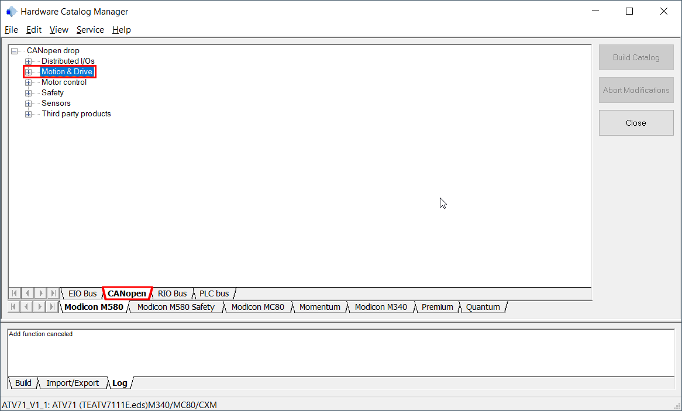Jump to first bus tab arrow
Image resolution: width=682 pixels, height=411 pixels.
click(15, 293)
